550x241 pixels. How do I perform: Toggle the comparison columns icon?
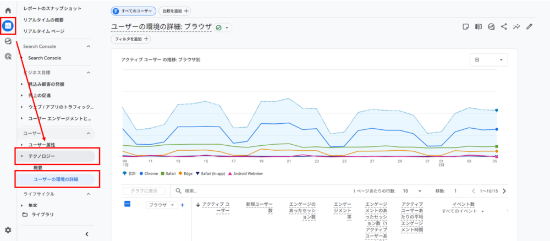point(479,26)
